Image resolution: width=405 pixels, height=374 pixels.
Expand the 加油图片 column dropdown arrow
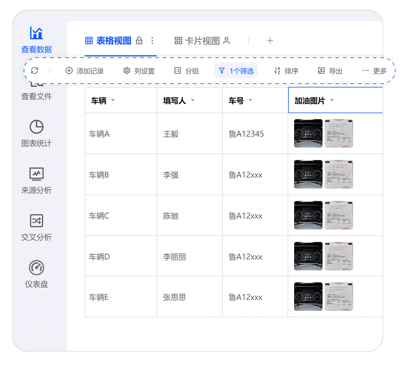coord(332,100)
